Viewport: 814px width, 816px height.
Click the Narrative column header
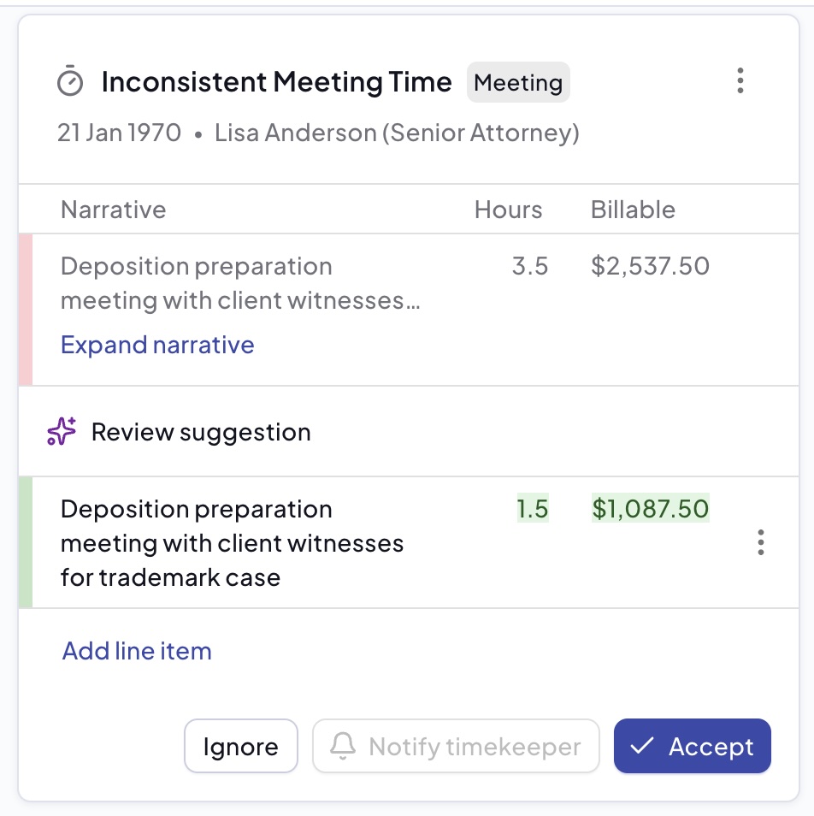pyautogui.click(x=114, y=210)
